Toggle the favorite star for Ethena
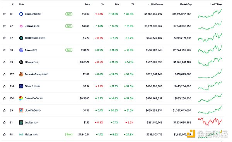Screen dimensions: 232x142 (x=4, y=62)
